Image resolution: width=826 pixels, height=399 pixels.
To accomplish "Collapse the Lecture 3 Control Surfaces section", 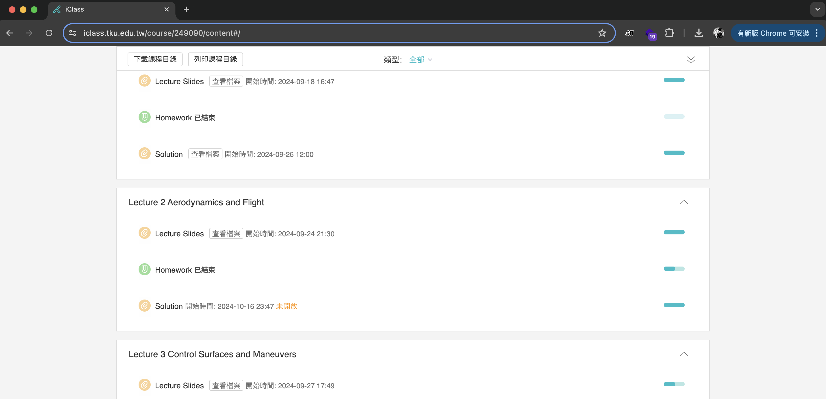I will [x=684, y=354].
